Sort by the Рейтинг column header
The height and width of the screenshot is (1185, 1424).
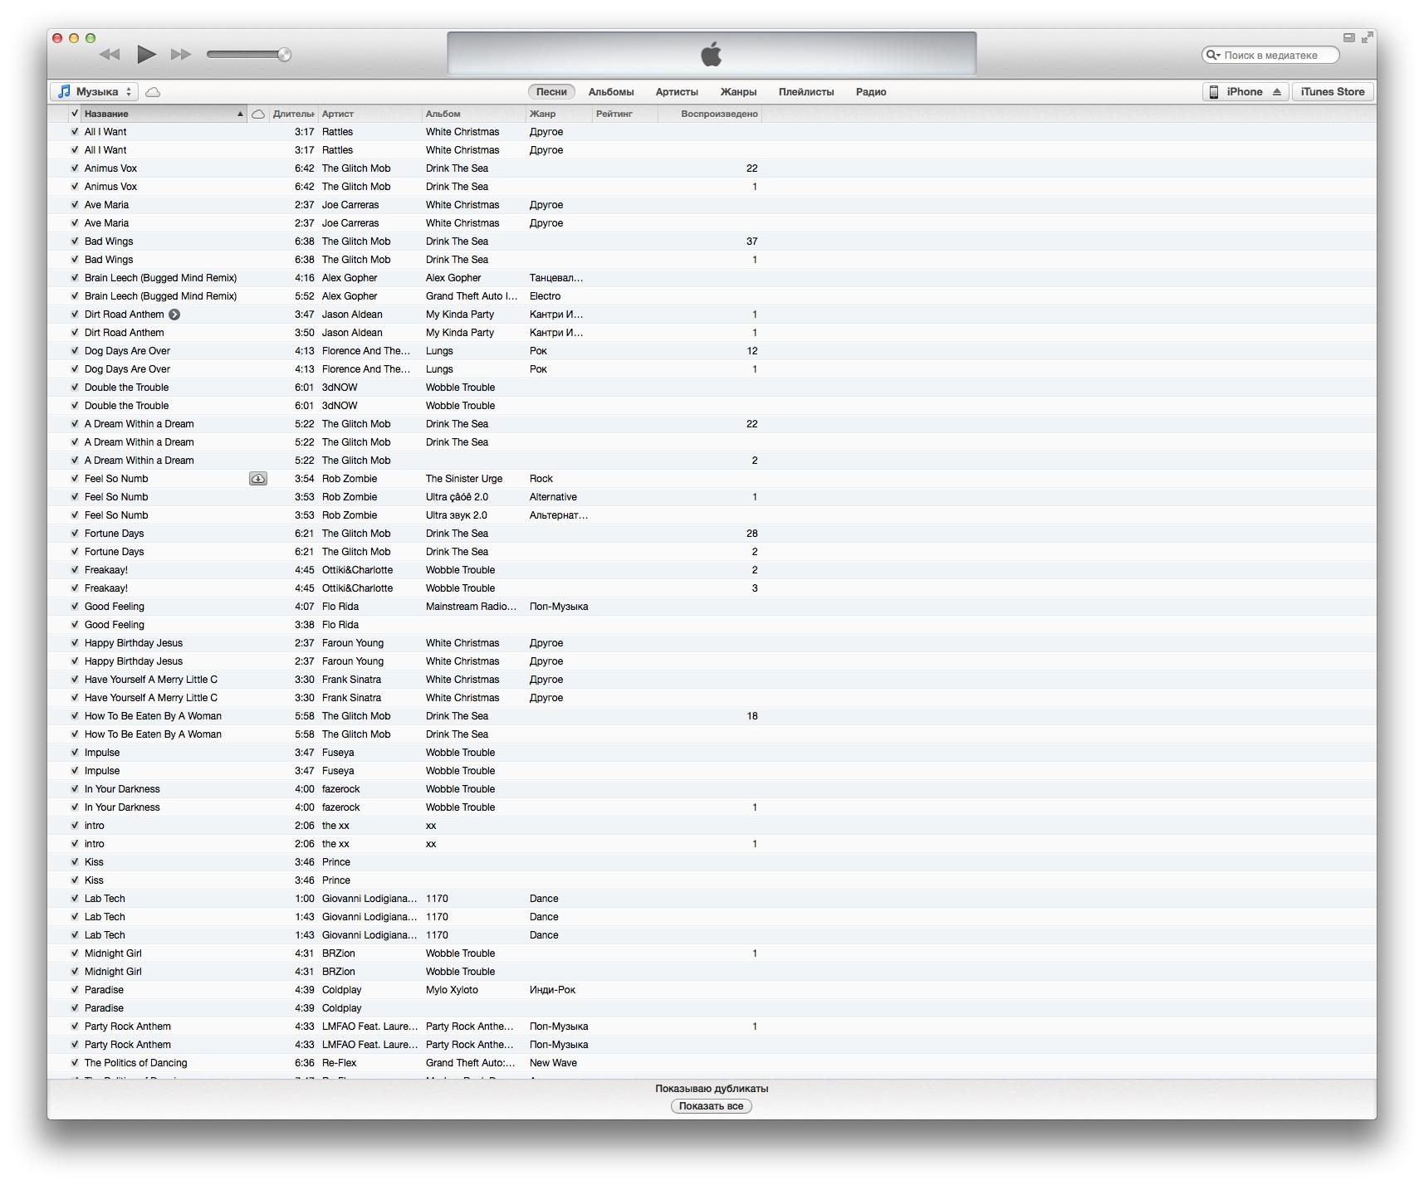click(x=624, y=114)
